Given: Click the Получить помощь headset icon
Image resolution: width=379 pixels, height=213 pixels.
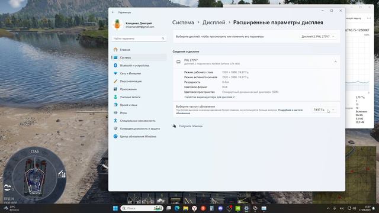Looking at the screenshot, I should pos(174,126).
